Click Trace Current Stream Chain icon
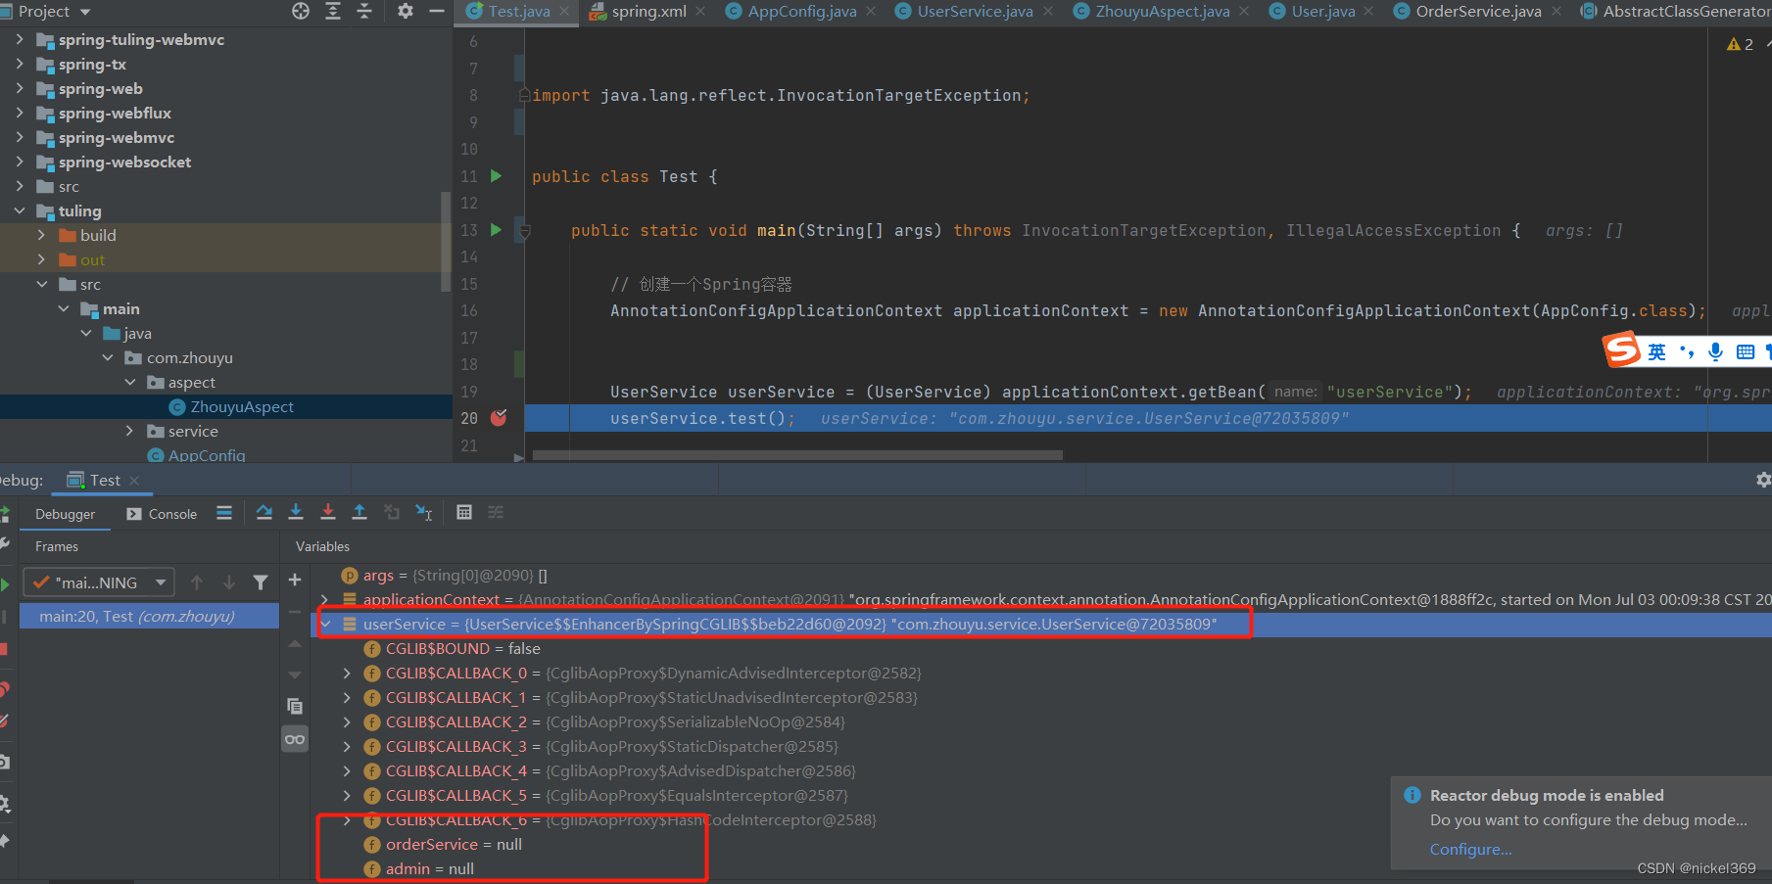Viewport: 1772px width, 884px height. [x=496, y=512]
